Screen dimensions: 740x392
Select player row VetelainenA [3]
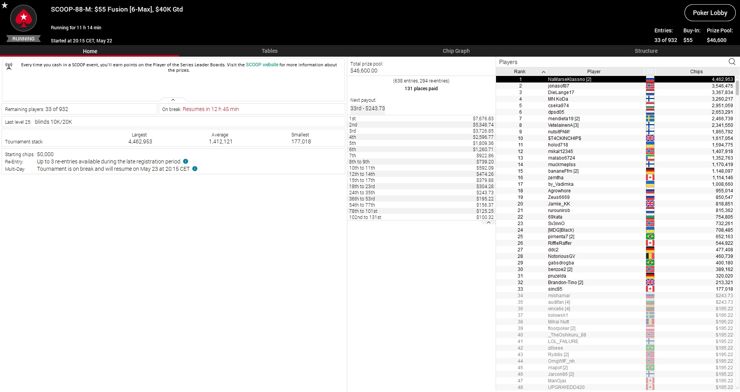615,125
